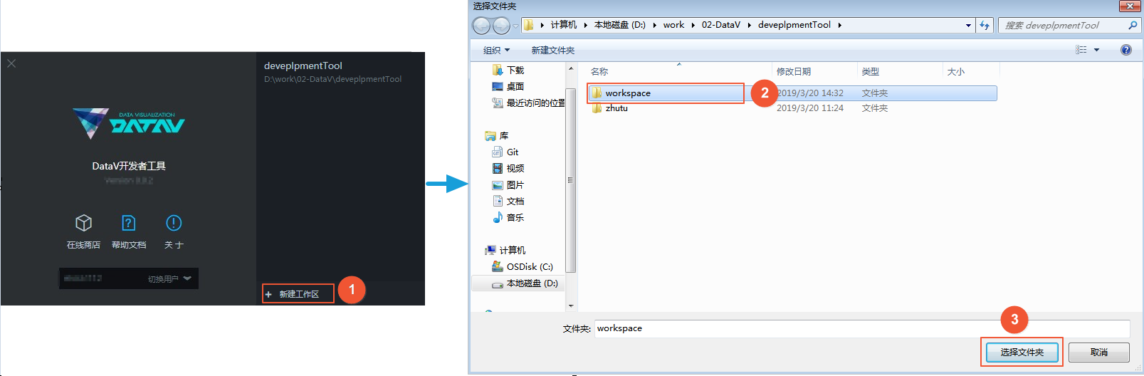Image resolution: width=1144 pixels, height=376 pixels.
Task: Sort by the 修改日期 column header
Action: tap(793, 72)
